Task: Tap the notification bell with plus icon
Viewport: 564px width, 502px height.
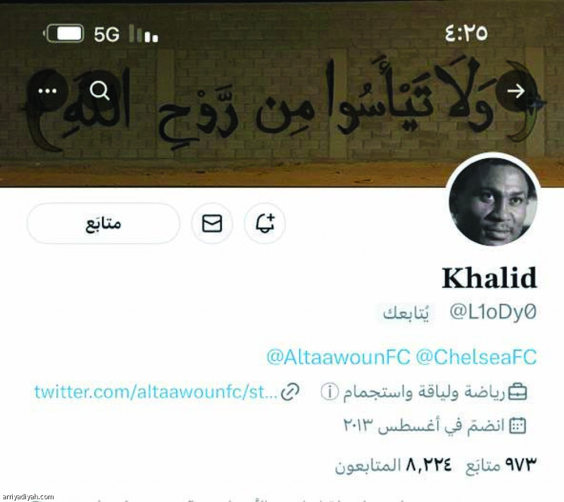Action: coord(265,223)
